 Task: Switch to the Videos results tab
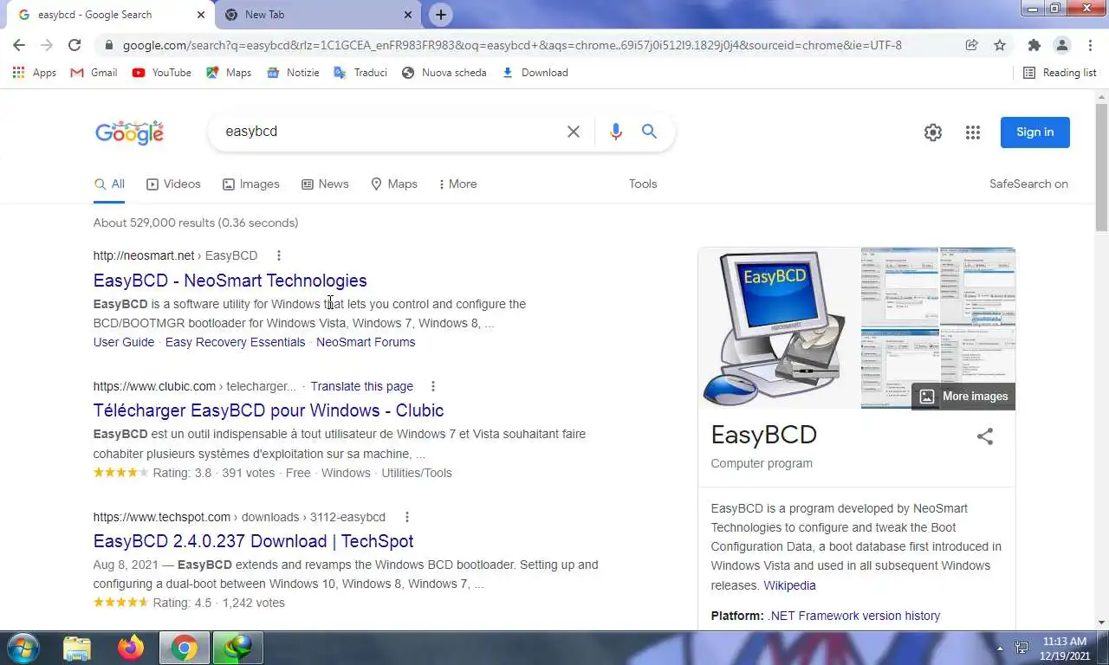pyautogui.click(x=173, y=184)
